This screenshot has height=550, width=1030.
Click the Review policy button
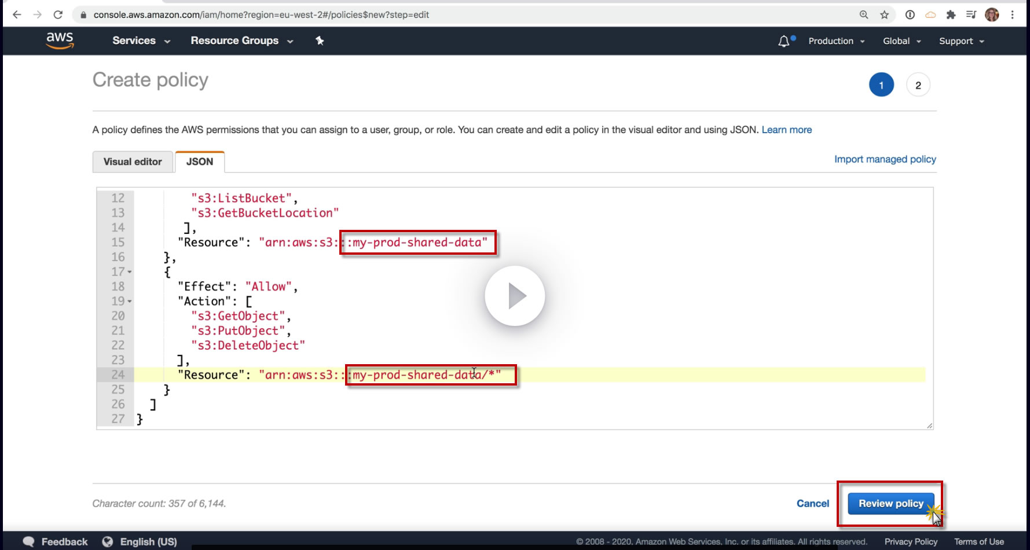[x=890, y=504]
